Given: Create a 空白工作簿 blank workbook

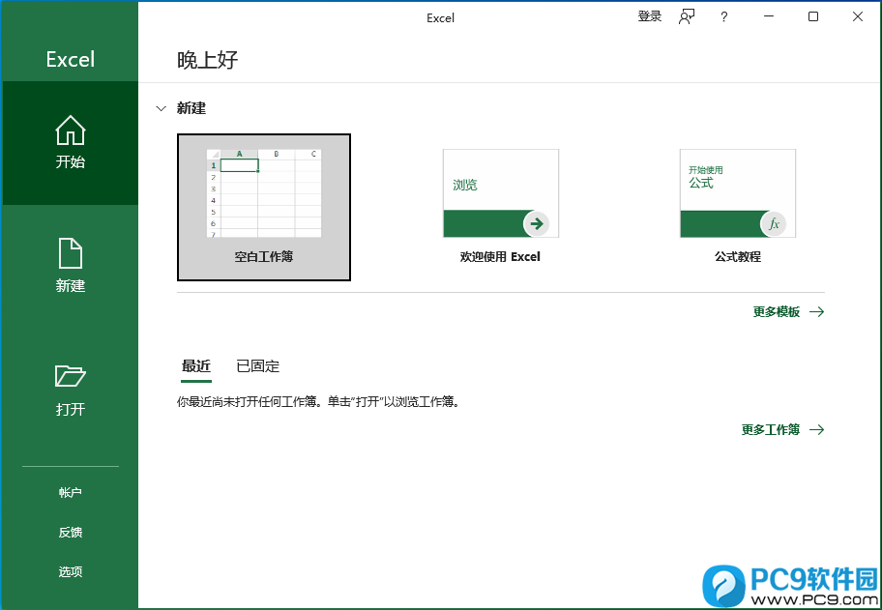Looking at the screenshot, I should [264, 207].
